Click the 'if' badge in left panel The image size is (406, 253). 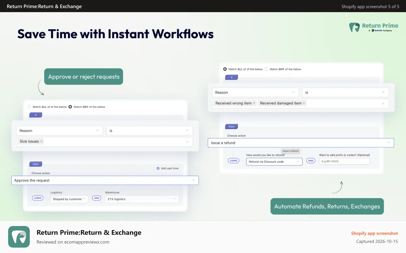(x=36, y=115)
